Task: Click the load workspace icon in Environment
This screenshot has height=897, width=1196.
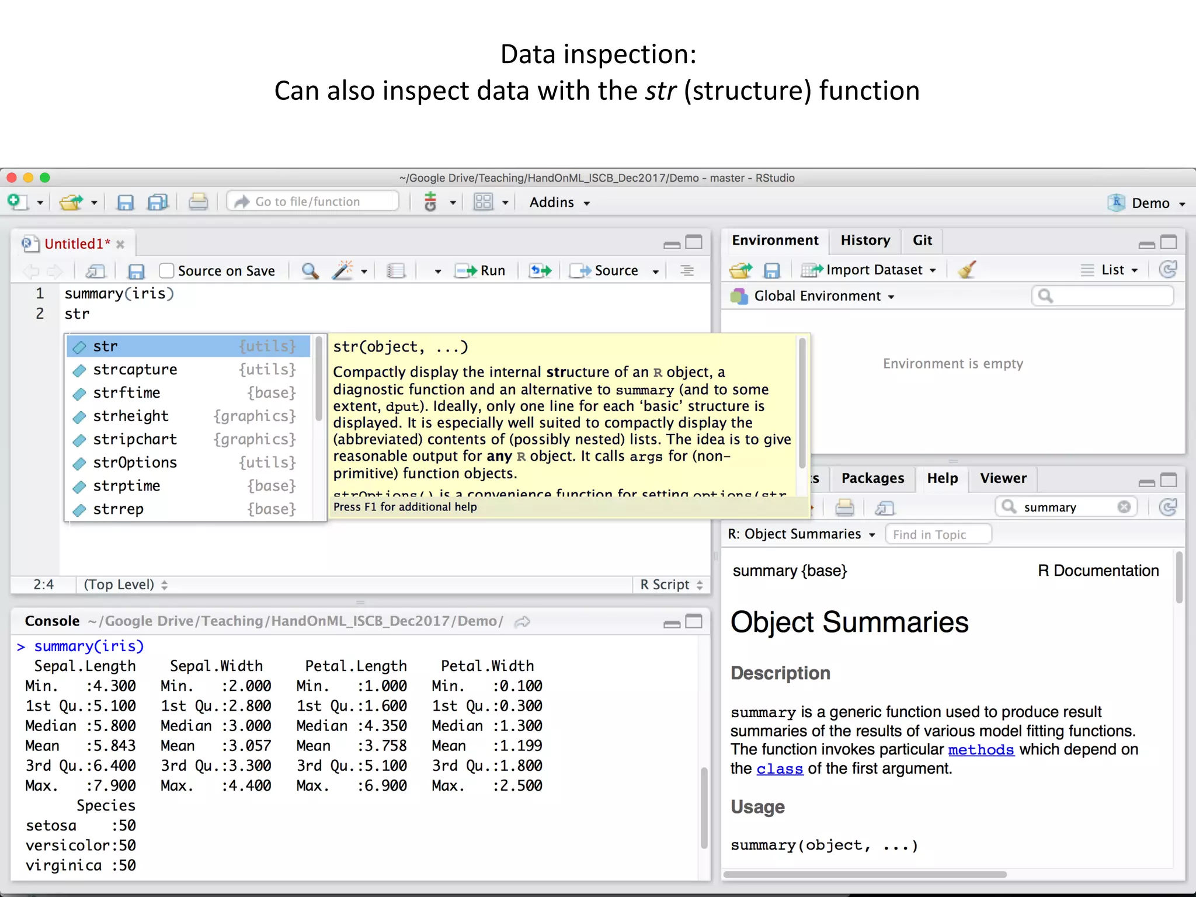Action: (740, 270)
